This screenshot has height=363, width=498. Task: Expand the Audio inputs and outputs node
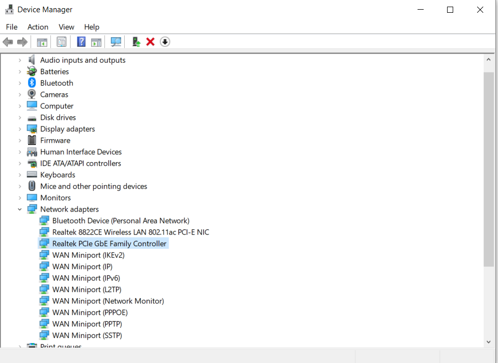20,60
